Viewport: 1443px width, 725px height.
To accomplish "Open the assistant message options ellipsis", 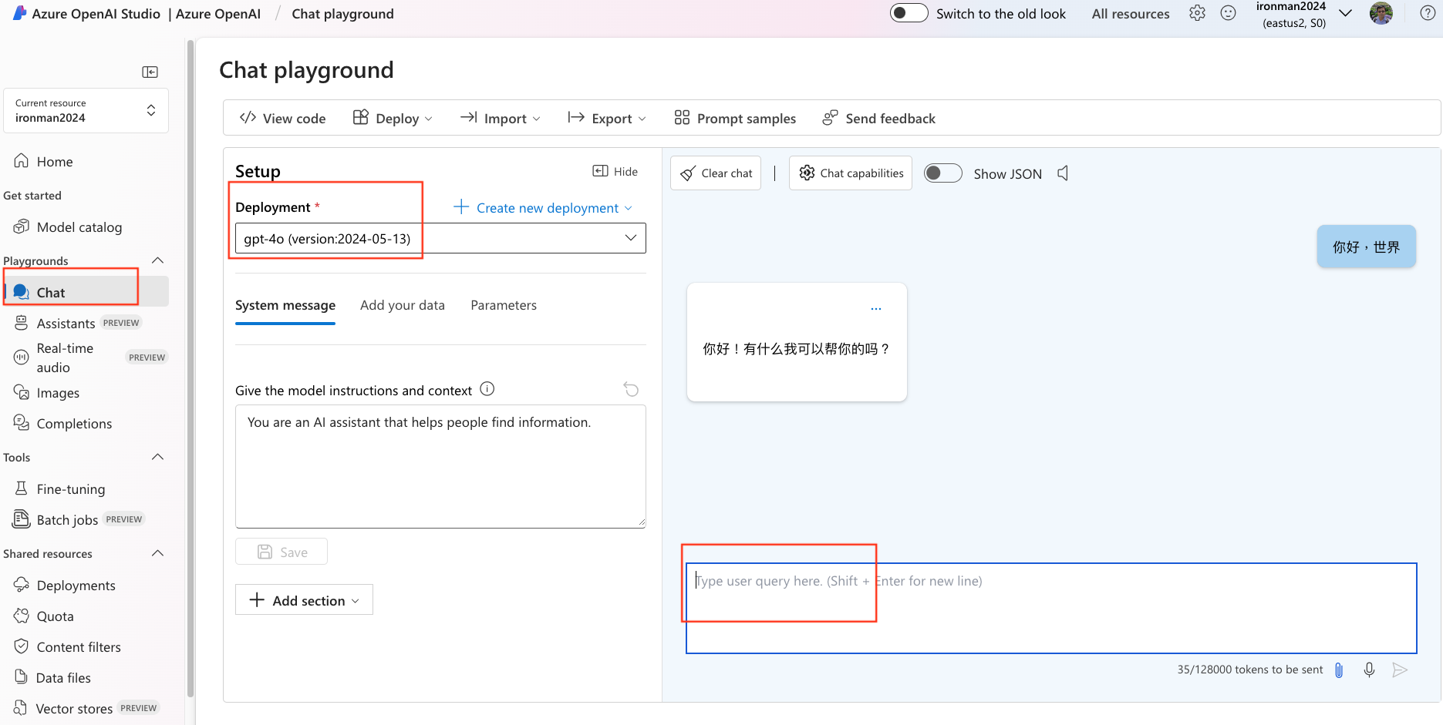I will click(x=876, y=308).
